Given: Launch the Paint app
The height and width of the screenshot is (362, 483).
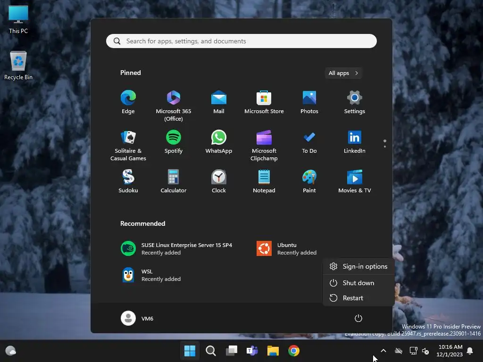Looking at the screenshot, I should (309, 181).
